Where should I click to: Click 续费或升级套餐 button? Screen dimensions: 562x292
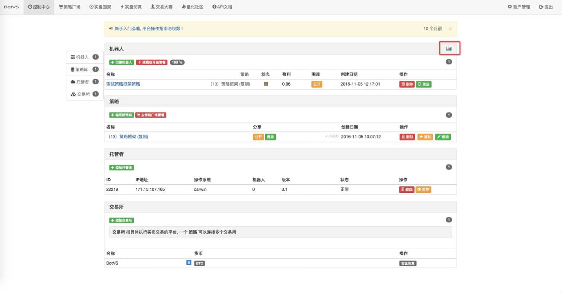tap(152, 62)
